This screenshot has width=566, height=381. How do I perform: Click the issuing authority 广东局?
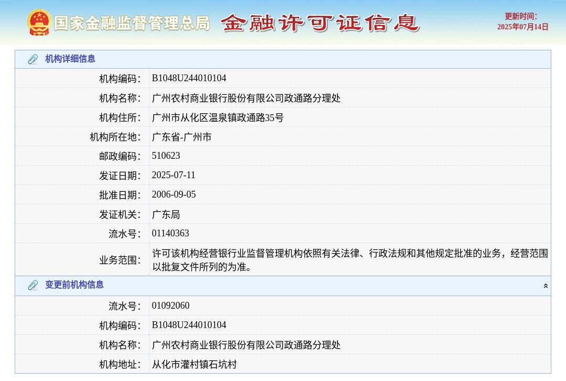[x=166, y=214]
